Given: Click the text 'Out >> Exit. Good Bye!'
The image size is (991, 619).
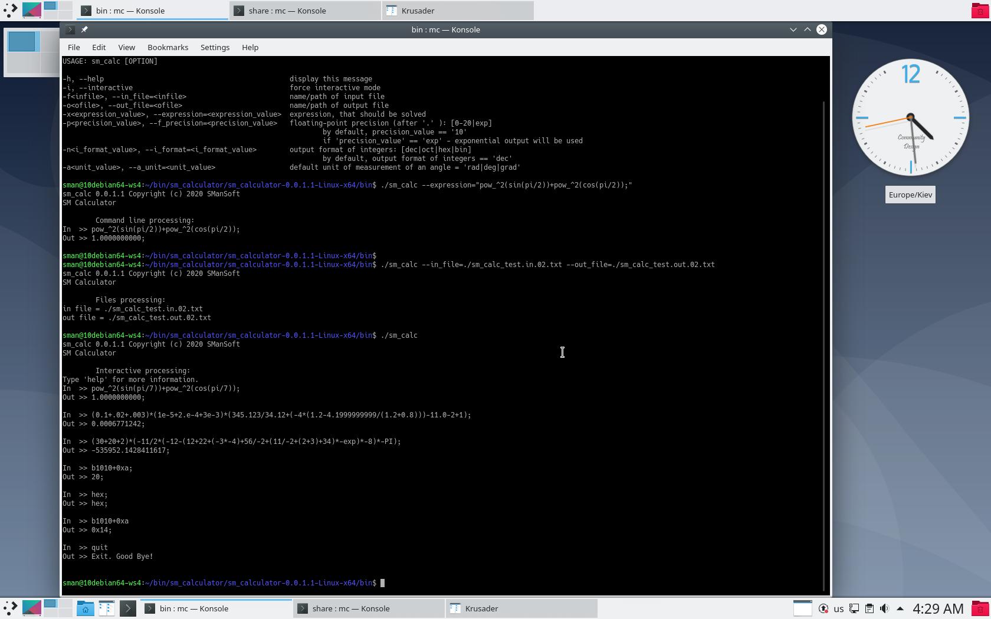Looking at the screenshot, I should pyautogui.click(x=108, y=557).
